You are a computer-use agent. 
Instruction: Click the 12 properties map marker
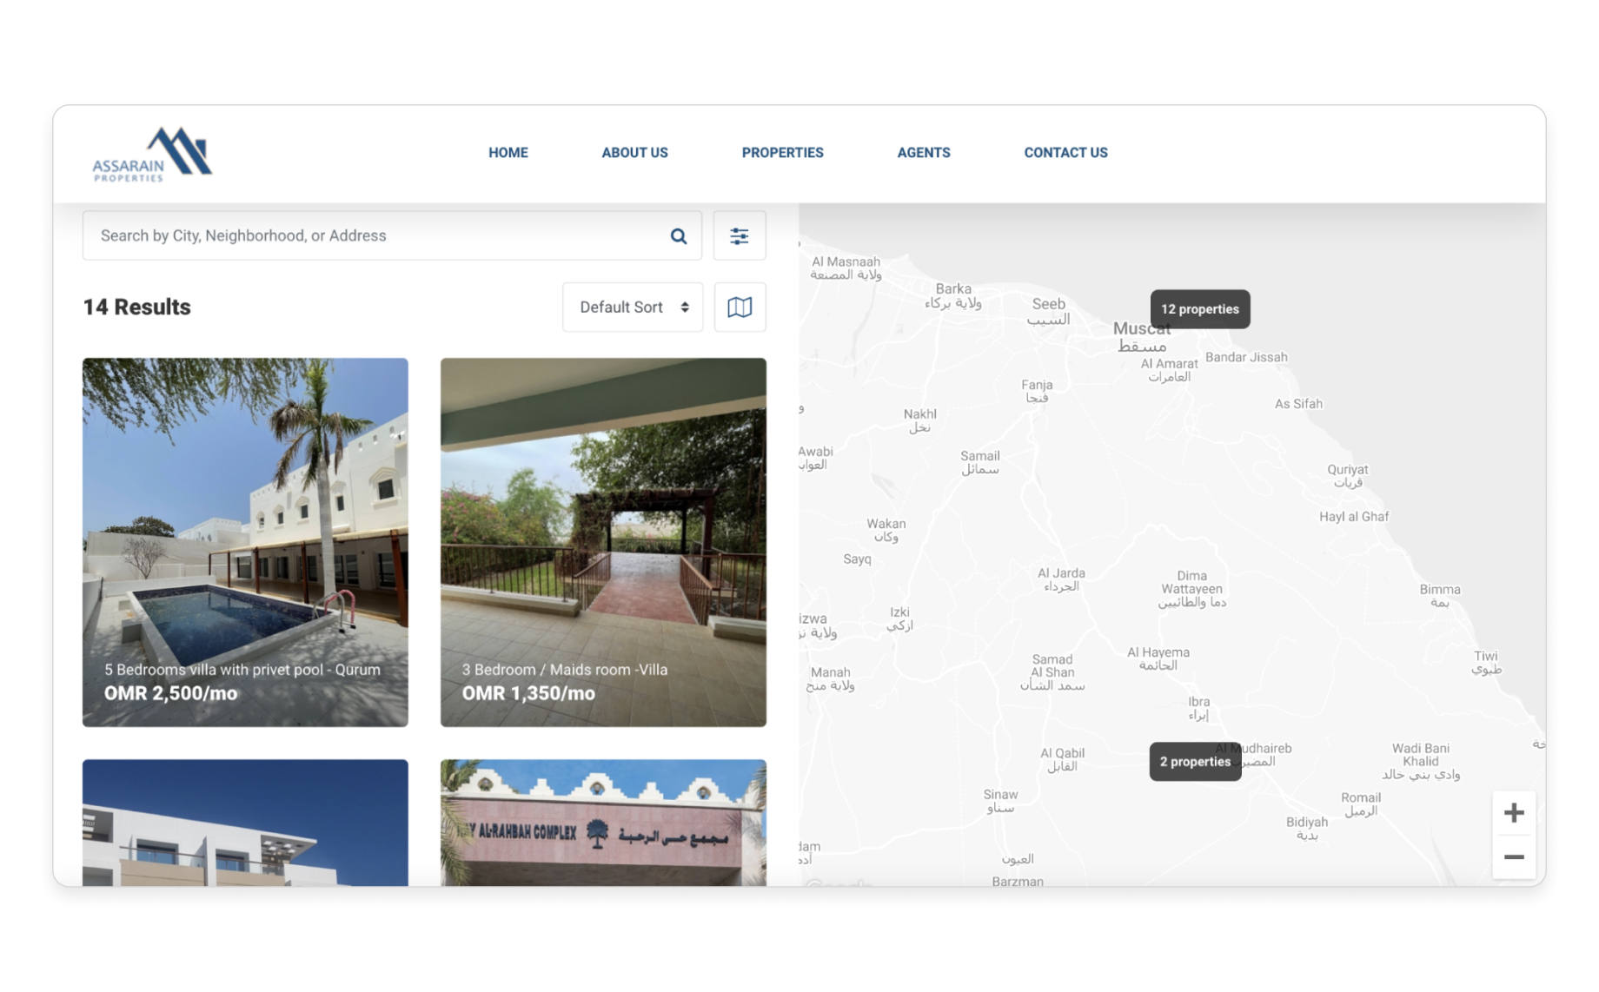[x=1199, y=309]
